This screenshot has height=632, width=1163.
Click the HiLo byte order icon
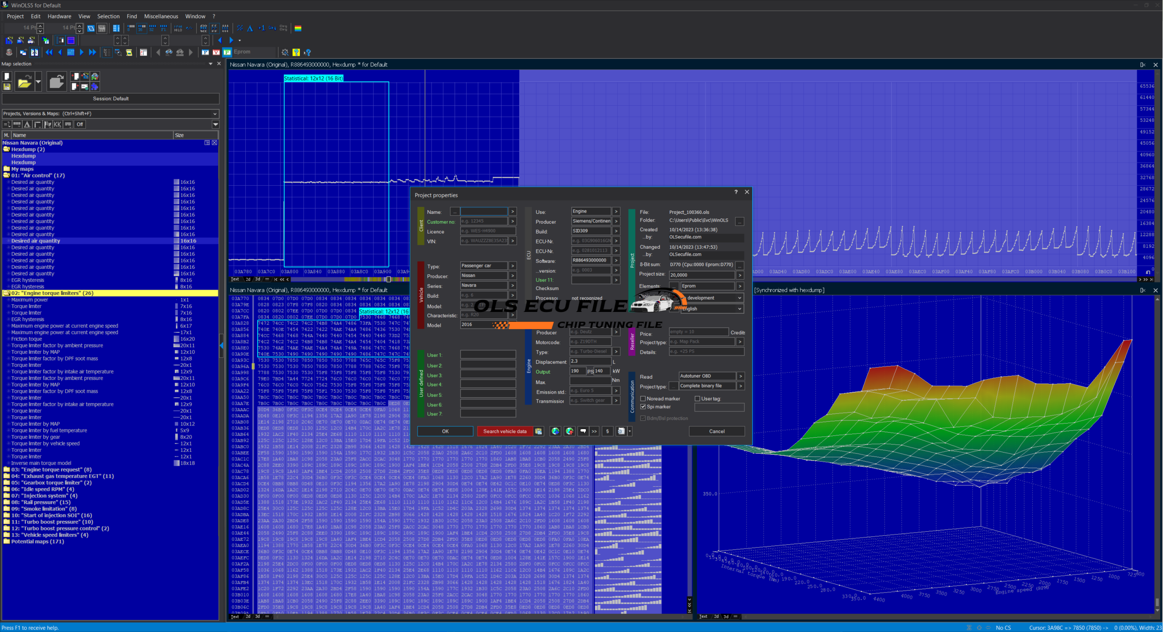pyautogui.click(x=178, y=28)
